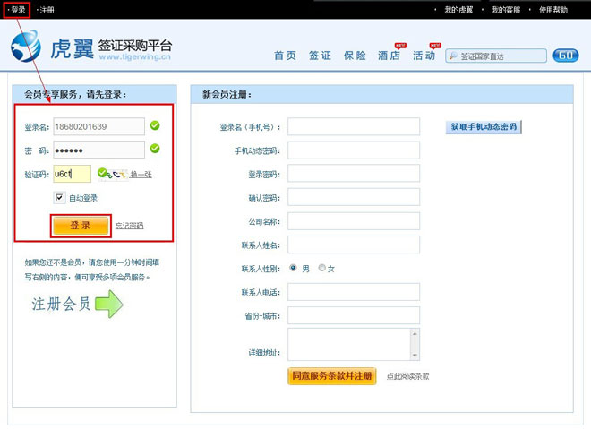Click the 联系人姓名 input field
This screenshot has height=429, width=591.
(x=354, y=245)
